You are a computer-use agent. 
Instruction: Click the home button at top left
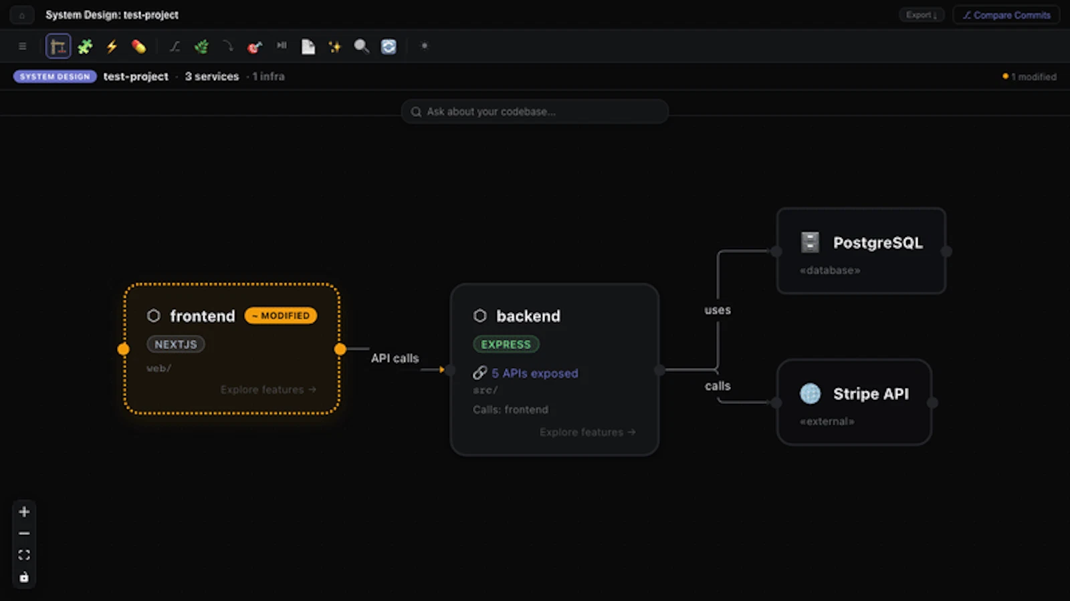point(21,15)
